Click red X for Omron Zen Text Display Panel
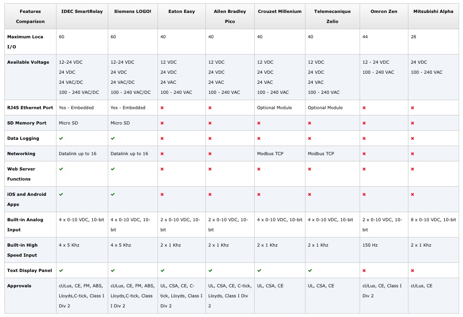Screen dimensions: 463x317 point(364,271)
